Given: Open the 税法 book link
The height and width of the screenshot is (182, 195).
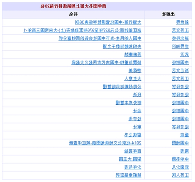Looking at the screenshot, I should click(137, 95).
